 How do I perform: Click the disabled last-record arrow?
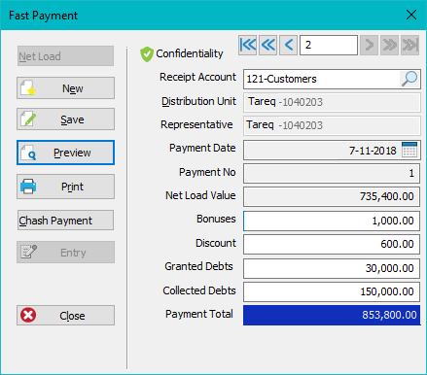409,45
